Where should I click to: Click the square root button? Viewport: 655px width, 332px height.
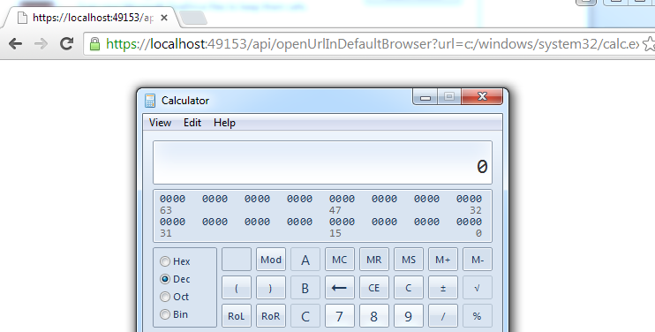coord(478,288)
